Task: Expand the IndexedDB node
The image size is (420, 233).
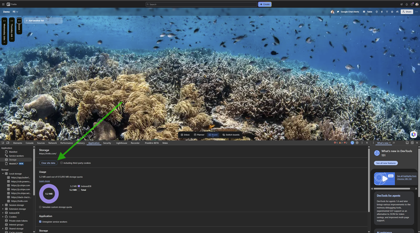Action: coord(3,213)
